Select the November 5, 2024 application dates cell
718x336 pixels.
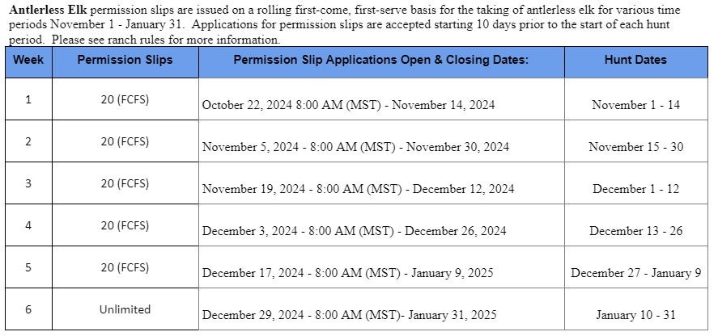pos(355,147)
